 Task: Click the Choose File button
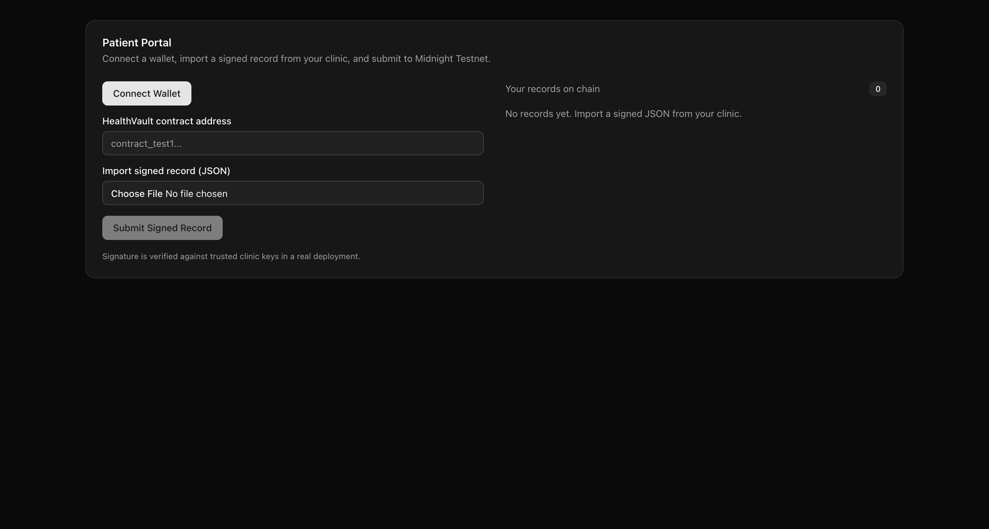[137, 193]
